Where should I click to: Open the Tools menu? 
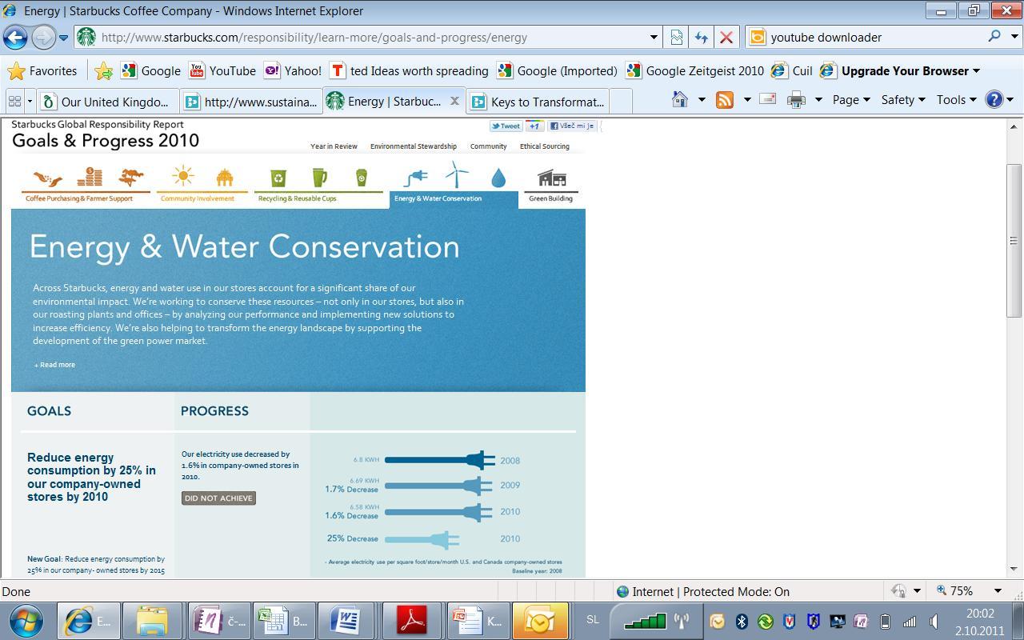[956, 99]
